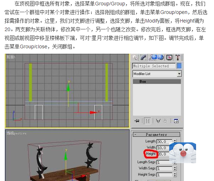Click the blue object color swatch

tap(179, 66)
